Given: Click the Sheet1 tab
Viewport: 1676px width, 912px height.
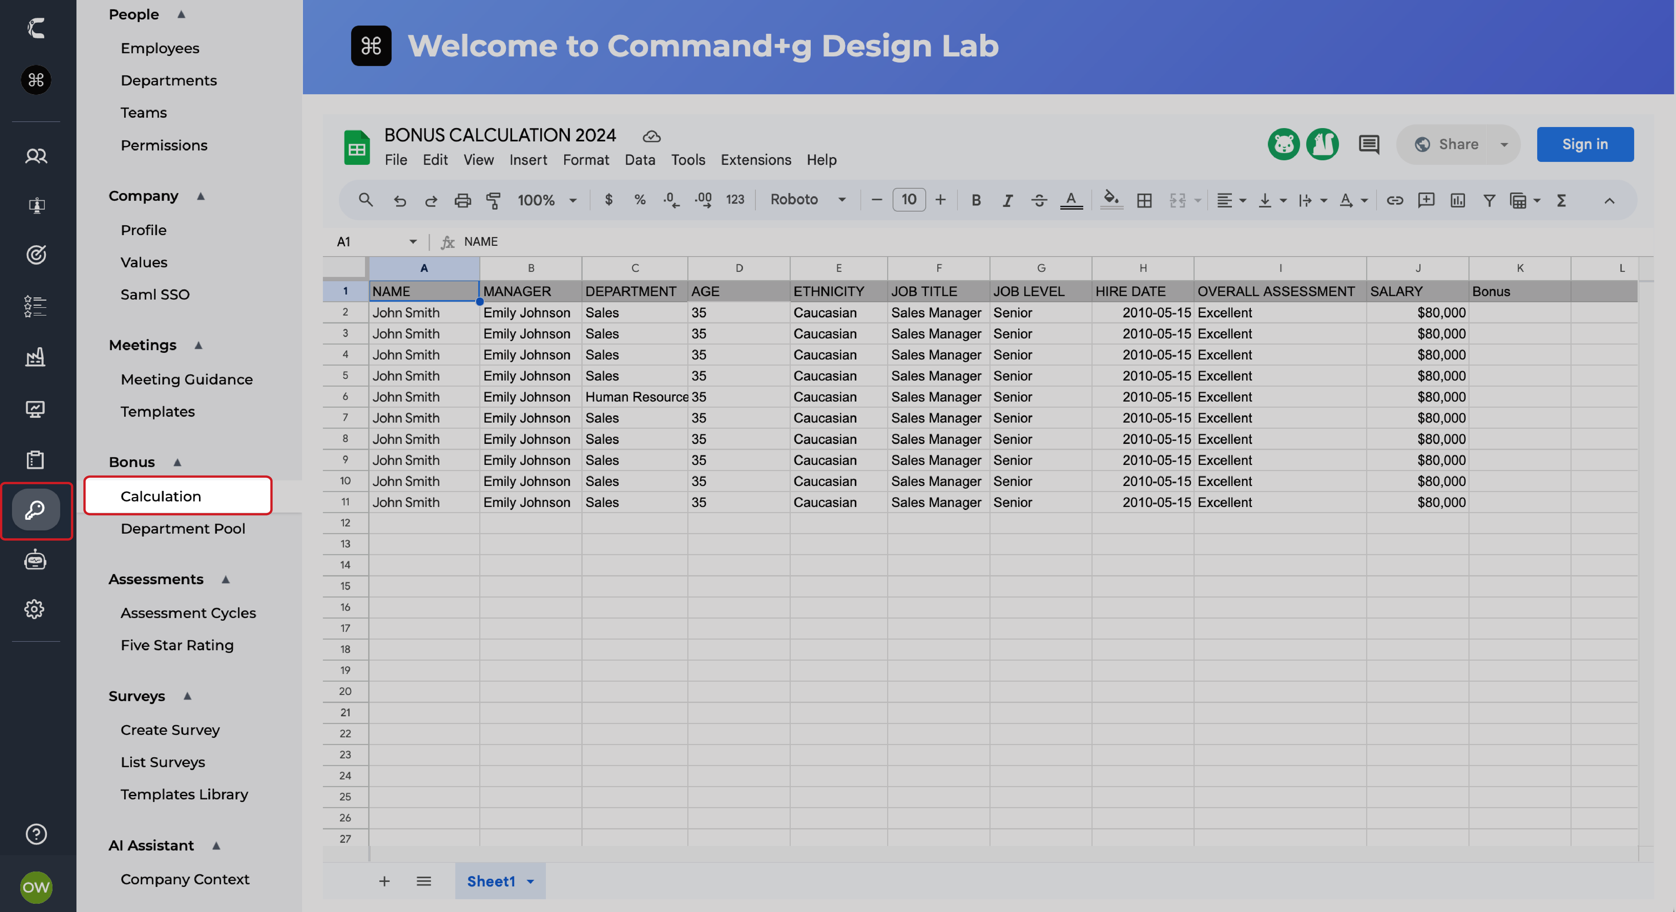Looking at the screenshot, I should [x=491, y=881].
